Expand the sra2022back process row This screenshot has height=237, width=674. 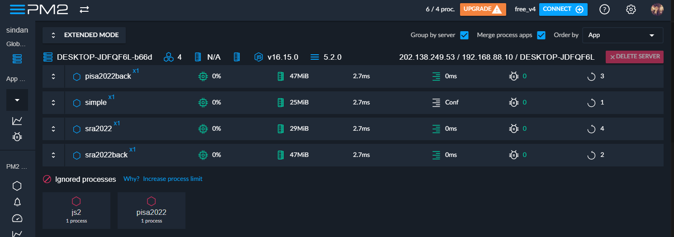(53, 155)
